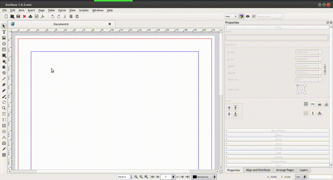Image resolution: width=333 pixels, height=180 pixels.
Task: Close the Document-8 tab
Action: (x=110, y=24)
